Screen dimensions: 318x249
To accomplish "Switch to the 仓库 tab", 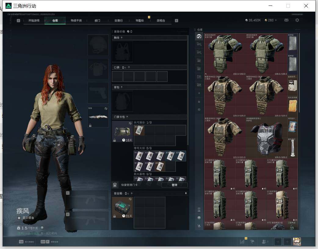I will 55,20.
